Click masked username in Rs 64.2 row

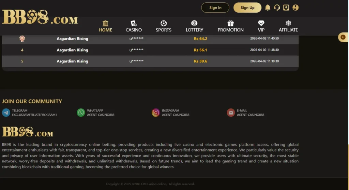coord(136,39)
